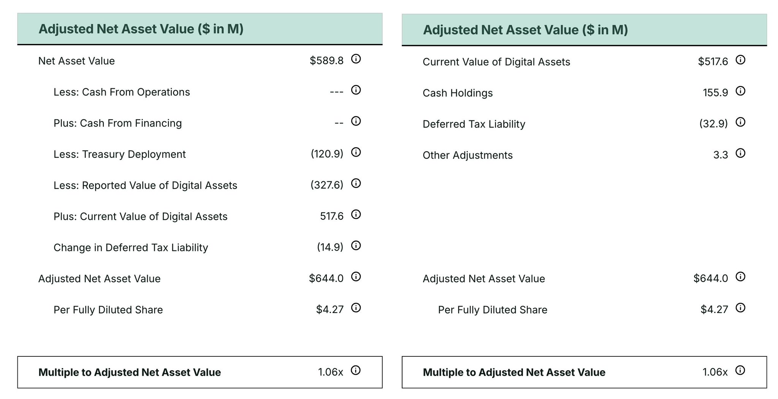
Task: Click info icon for Change in Deferred Tax Liability
Action: pos(356,246)
